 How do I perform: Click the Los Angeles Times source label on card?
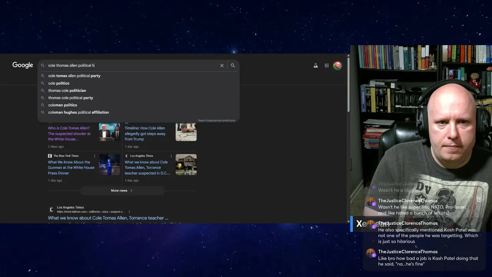pyautogui.click(x=141, y=156)
